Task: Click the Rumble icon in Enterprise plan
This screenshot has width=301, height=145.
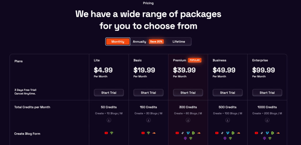Action: tap(272, 133)
